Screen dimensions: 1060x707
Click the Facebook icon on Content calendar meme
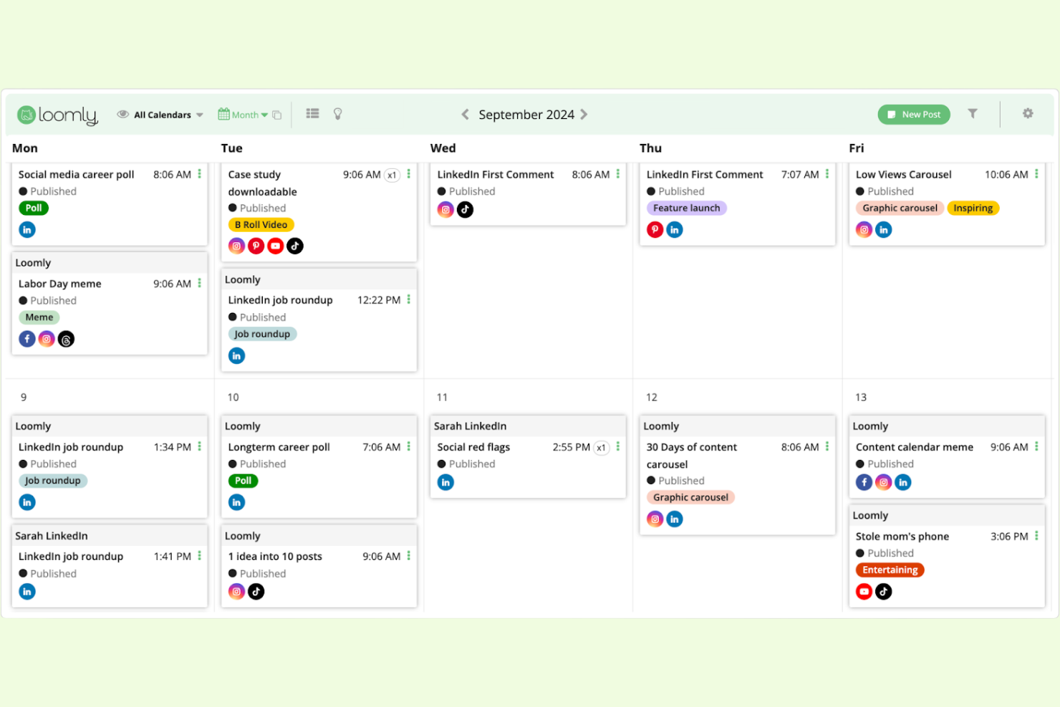tap(864, 482)
